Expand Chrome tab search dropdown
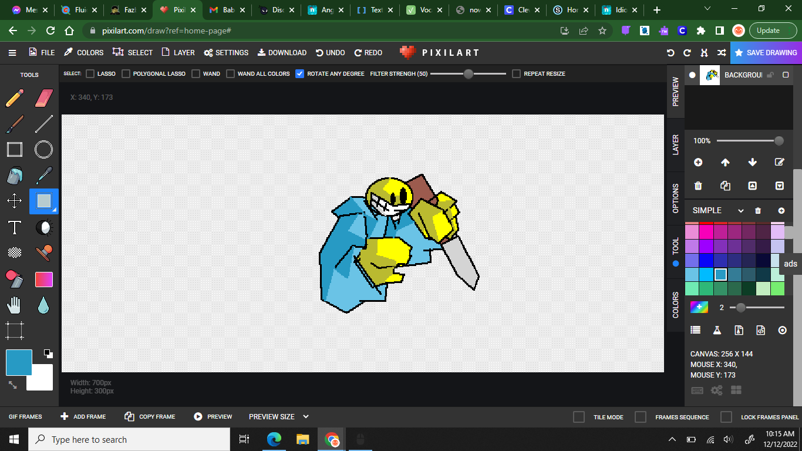This screenshot has width=802, height=451. coord(707,9)
